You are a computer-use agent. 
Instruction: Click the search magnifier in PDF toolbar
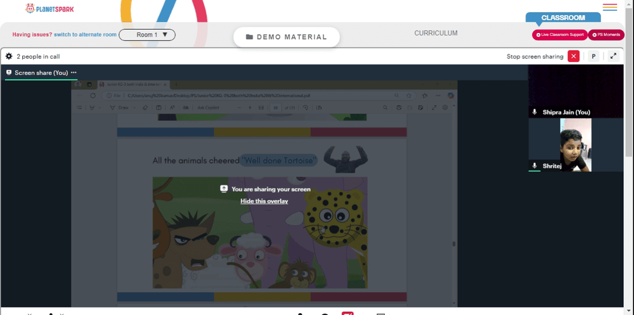tap(385, 108)
